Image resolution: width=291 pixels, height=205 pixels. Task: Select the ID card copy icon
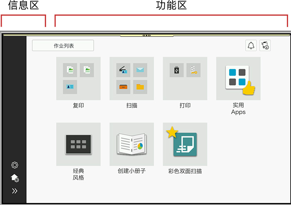(x=70, y=86)
